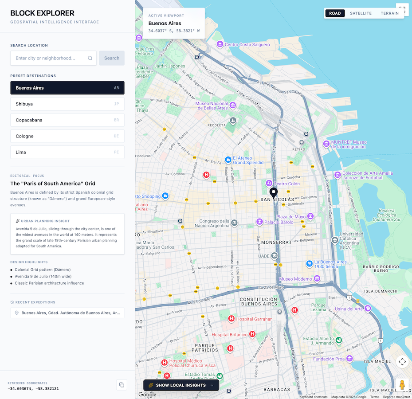The height and width of the screenshot is (399, 412).
Task: Open Keyboard shortcuts link
Action: click(x=314, y=397)
